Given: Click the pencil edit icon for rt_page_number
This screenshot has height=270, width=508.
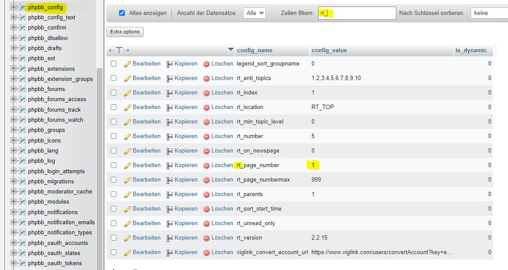Looking at the screenshot, I should tap(128, 165).
